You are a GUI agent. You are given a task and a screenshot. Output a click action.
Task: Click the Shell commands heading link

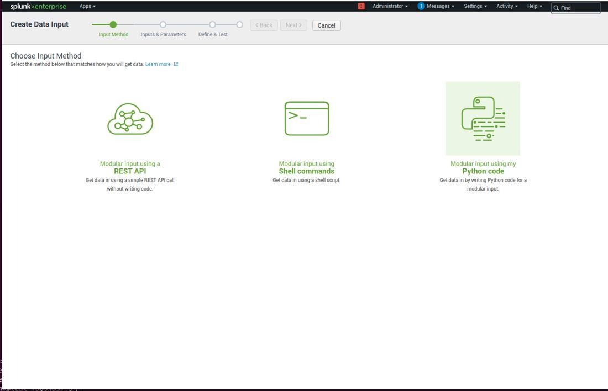(307, 171)
